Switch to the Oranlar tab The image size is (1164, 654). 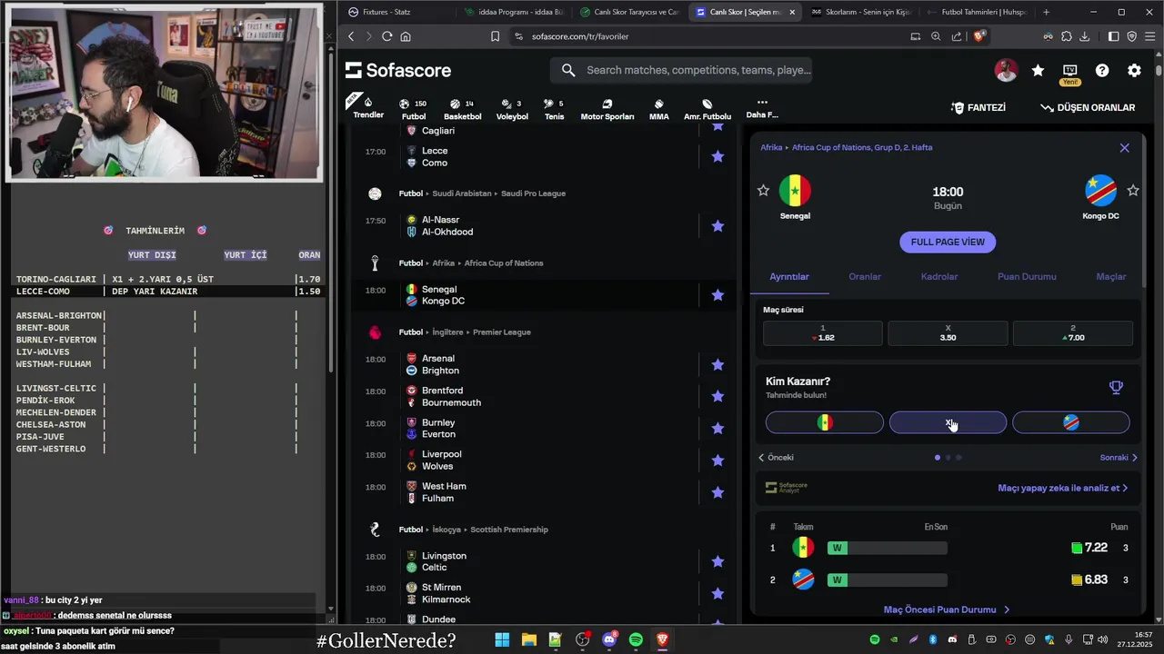pos(865,276)
